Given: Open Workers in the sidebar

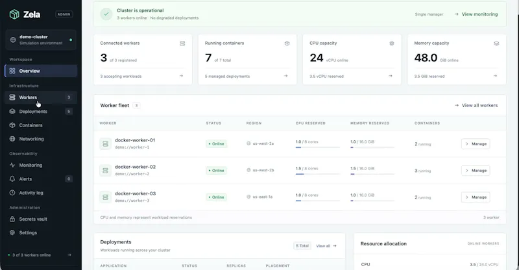Looking at the screenshot, I should (x=41, y=97).
